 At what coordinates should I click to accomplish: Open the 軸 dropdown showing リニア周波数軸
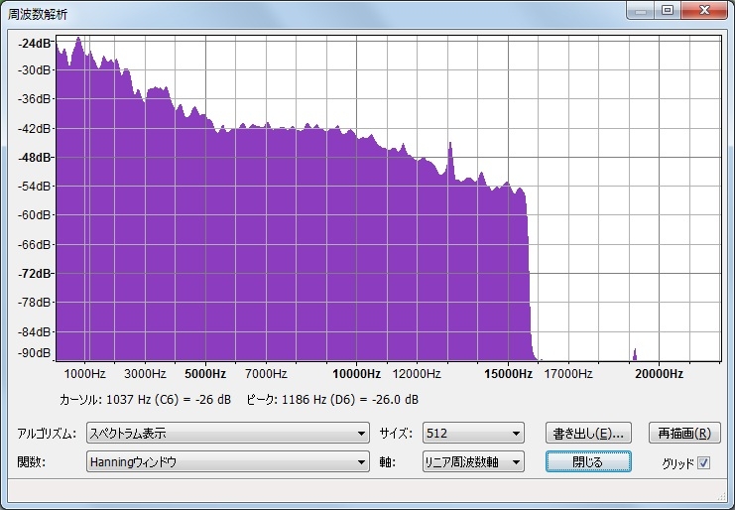tap(473, 461)
